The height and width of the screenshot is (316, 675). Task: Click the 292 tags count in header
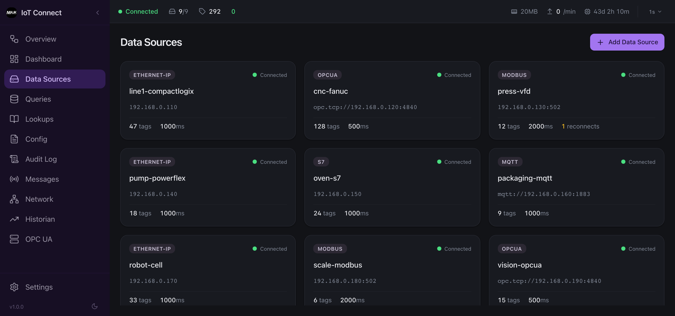(x=215, y=12)
